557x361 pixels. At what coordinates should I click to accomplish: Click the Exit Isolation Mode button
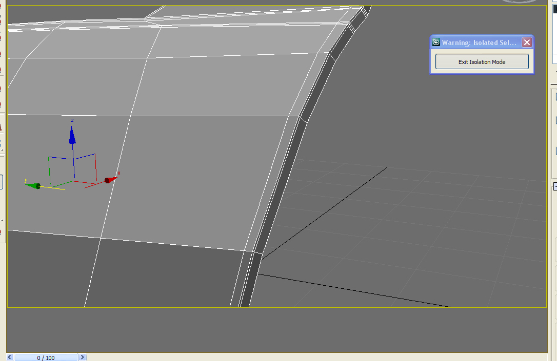pos(482,61)
